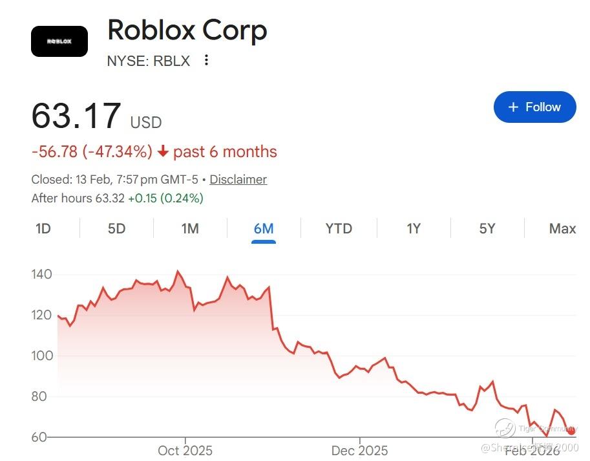
Task: Select the active 6M tab
Action: pos(264,228)
